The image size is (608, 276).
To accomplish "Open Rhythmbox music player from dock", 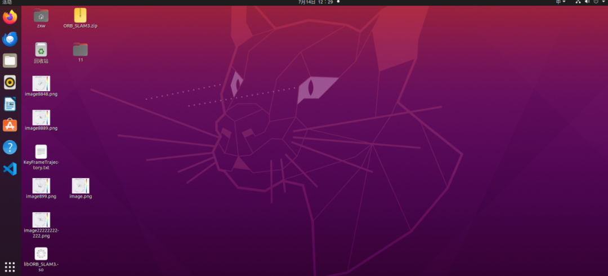I will tap(10, 82).
